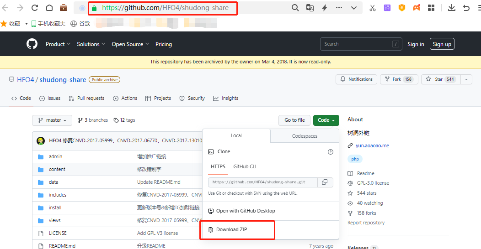Open the GPL-3.0 license link
The width and height of the screenshot is (481, 249).
click(373, 183)
